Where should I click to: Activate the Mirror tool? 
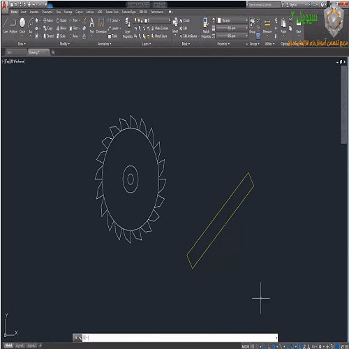coord(61,29)
